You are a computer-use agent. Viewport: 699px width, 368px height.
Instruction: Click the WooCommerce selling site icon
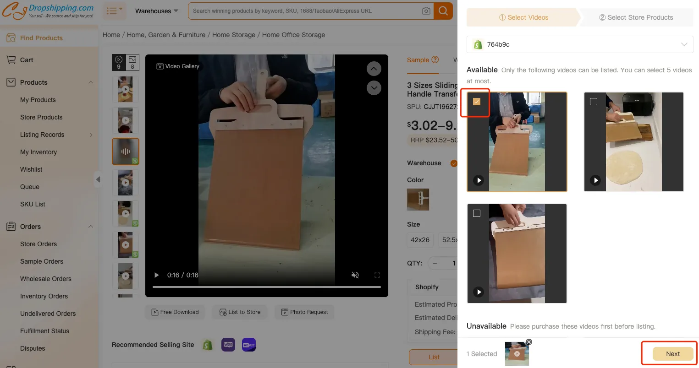[228, 345]
